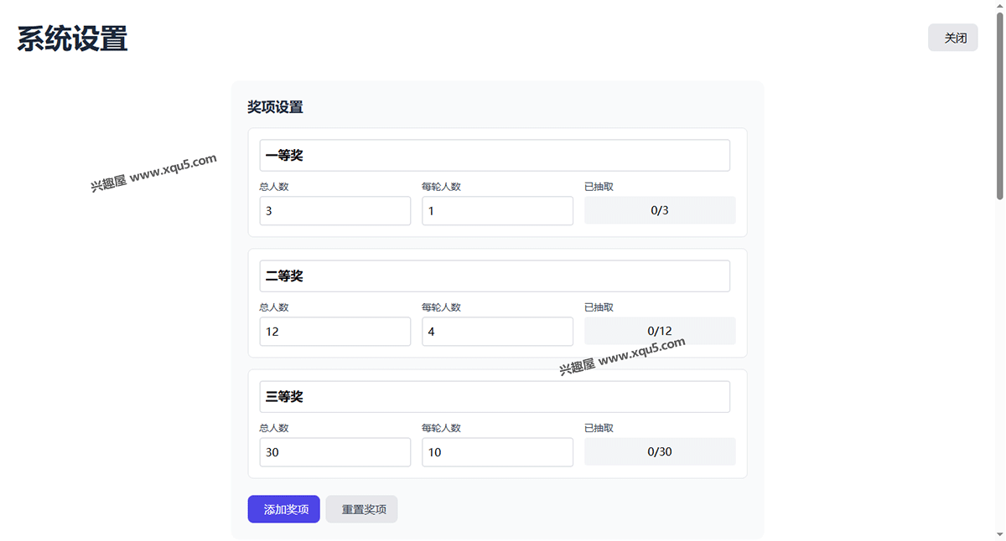The image size is (1006, 541).
Task: Click the 奖项设置 section heading
Action: (275, 107)
